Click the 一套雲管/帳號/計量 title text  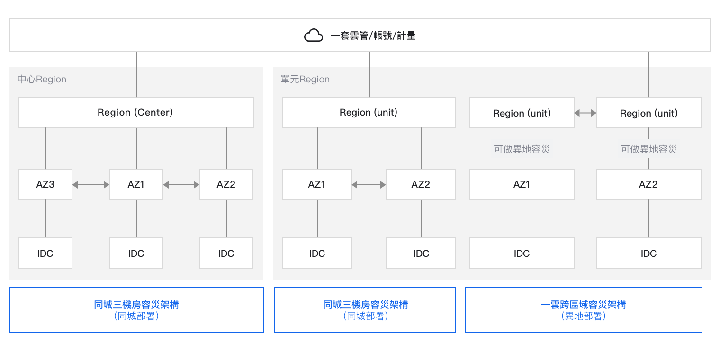373,36
